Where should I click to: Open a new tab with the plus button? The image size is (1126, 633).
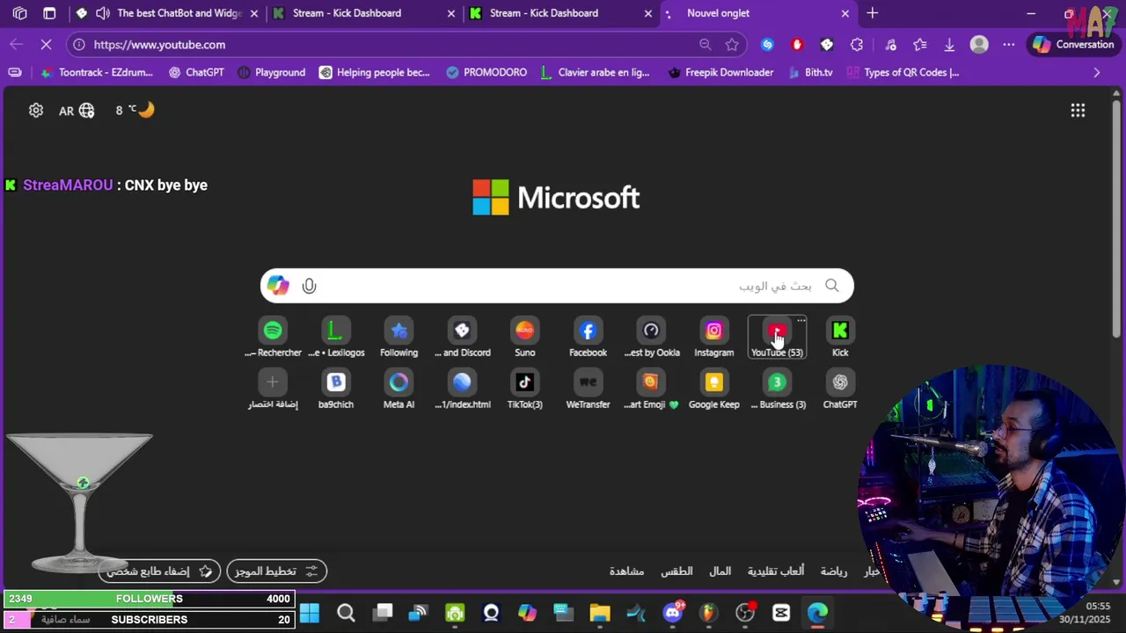[873, 13]
